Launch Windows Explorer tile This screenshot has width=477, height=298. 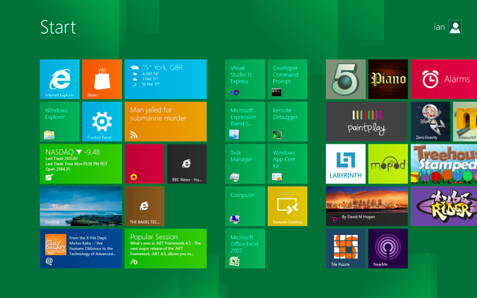point(60,121)
